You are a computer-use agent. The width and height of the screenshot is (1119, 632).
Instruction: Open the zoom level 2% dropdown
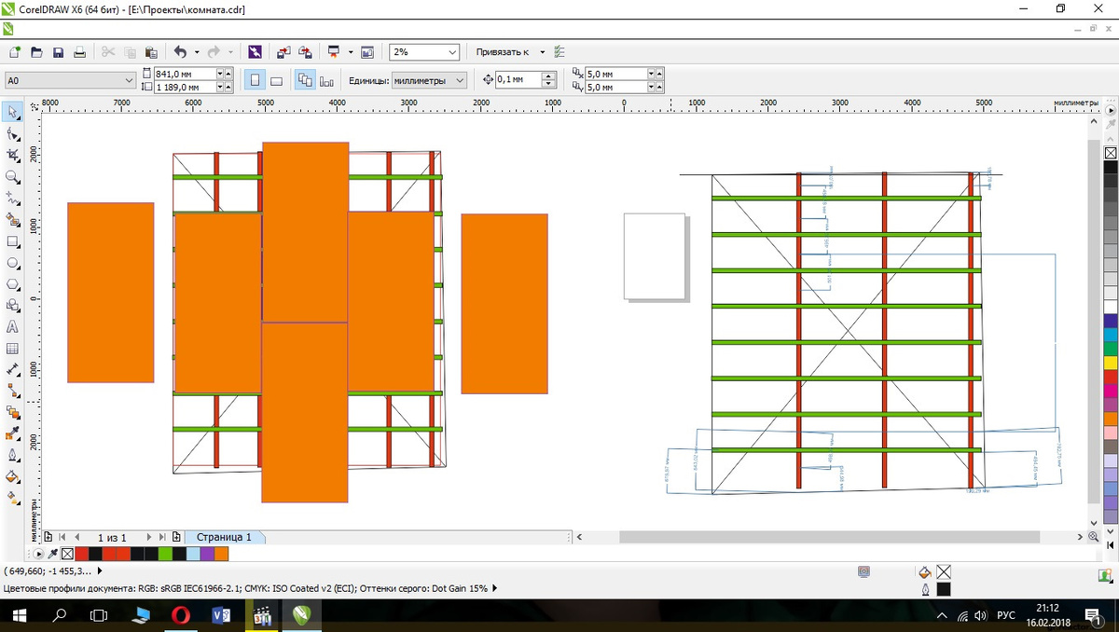(453, 52)
